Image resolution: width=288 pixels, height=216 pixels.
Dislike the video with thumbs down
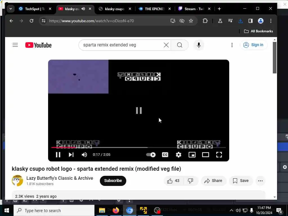click(x=190, y=181)
